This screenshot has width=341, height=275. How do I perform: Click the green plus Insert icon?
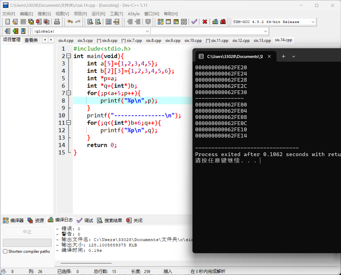(15, 31)
